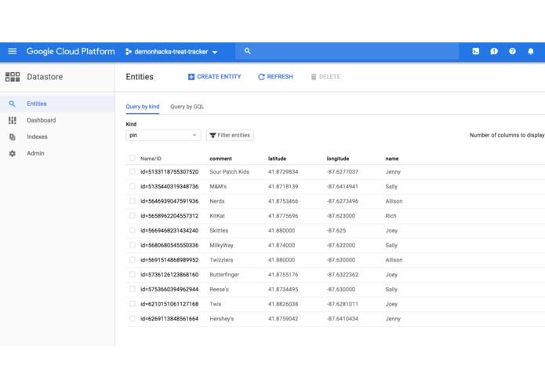Open the notifications bell
545x388 pixels.
(x=531, y=52)
